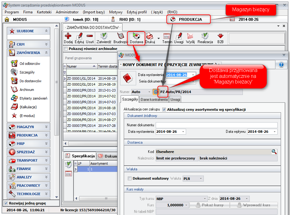Click the Dostawa toolbar icon
Screen dimensions: 290x215
click(x=136, y=36)
